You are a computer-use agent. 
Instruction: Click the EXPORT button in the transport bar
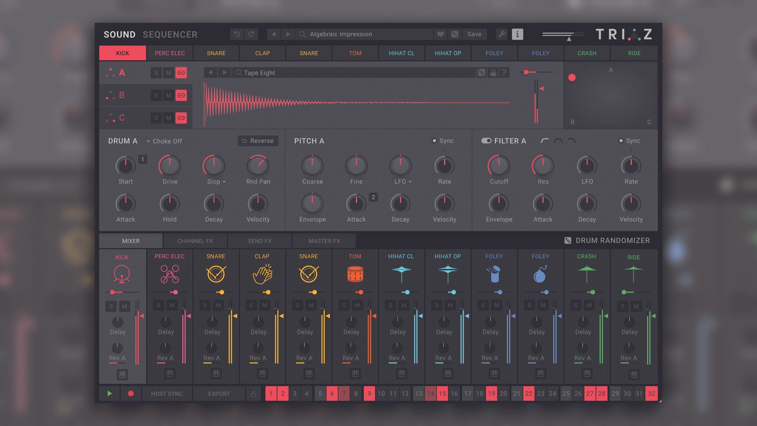pyautogui.click(x=219, y=393)
